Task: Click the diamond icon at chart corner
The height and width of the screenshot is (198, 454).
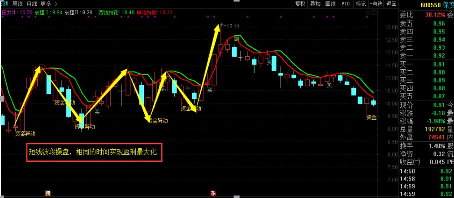Action: pos(368,13)
